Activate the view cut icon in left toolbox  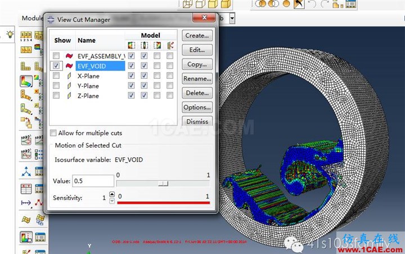[x=26, y=237]
